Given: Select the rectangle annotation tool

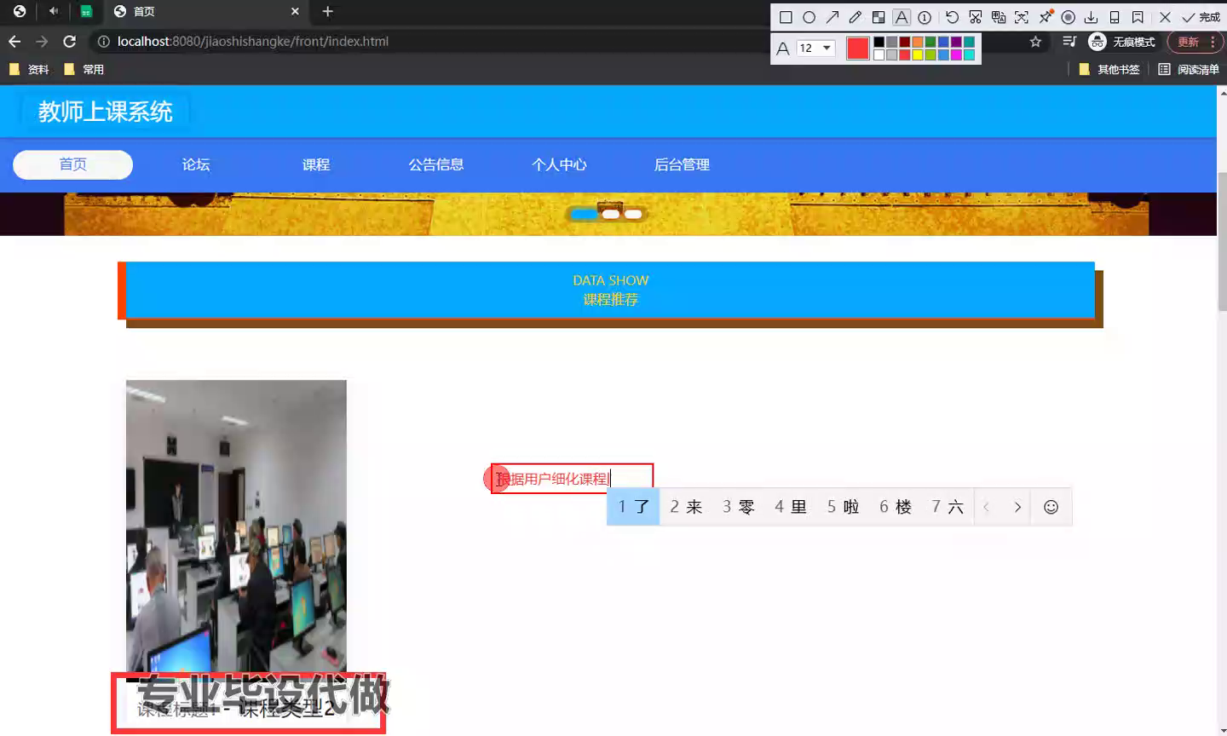Looking at the screenshot, I should [x=786, y=17].
